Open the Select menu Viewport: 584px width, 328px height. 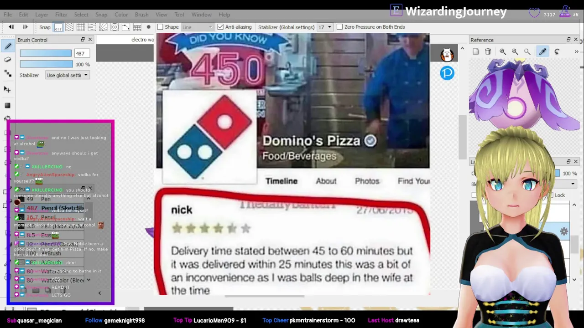(81, 15)
